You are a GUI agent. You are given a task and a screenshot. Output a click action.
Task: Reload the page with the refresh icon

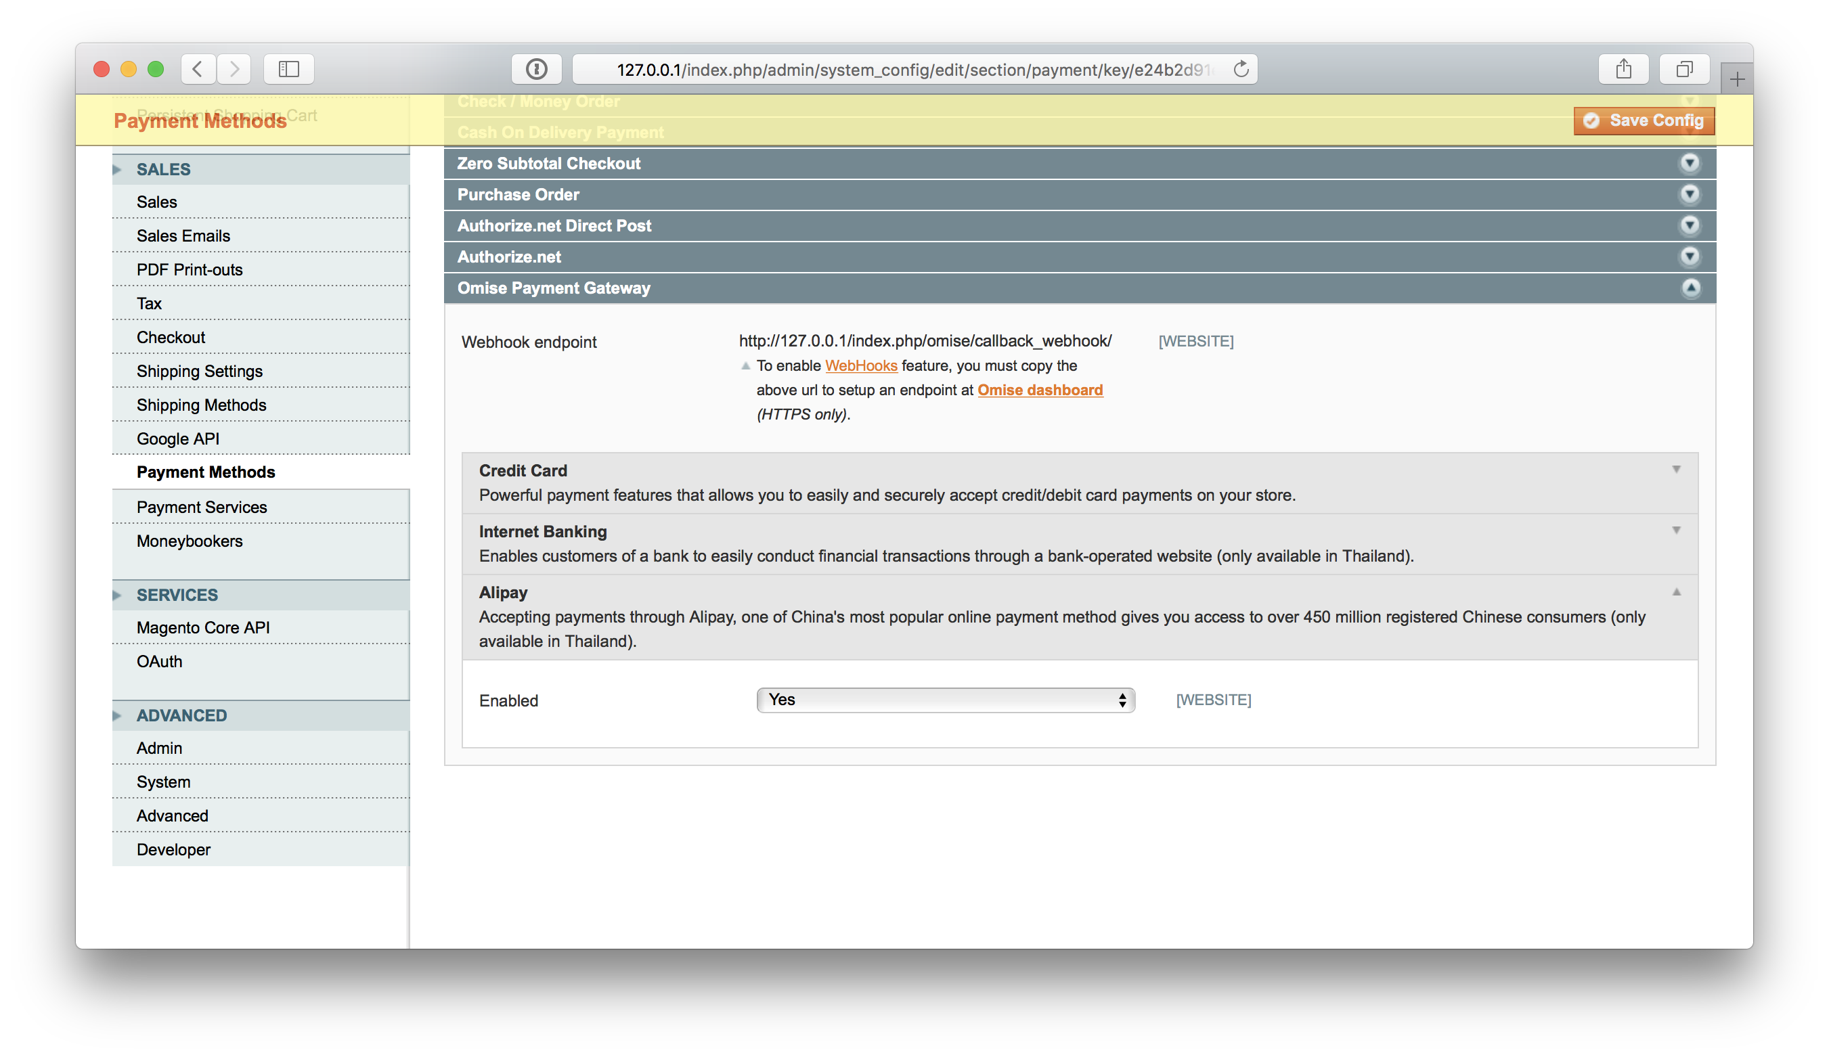1241,69
